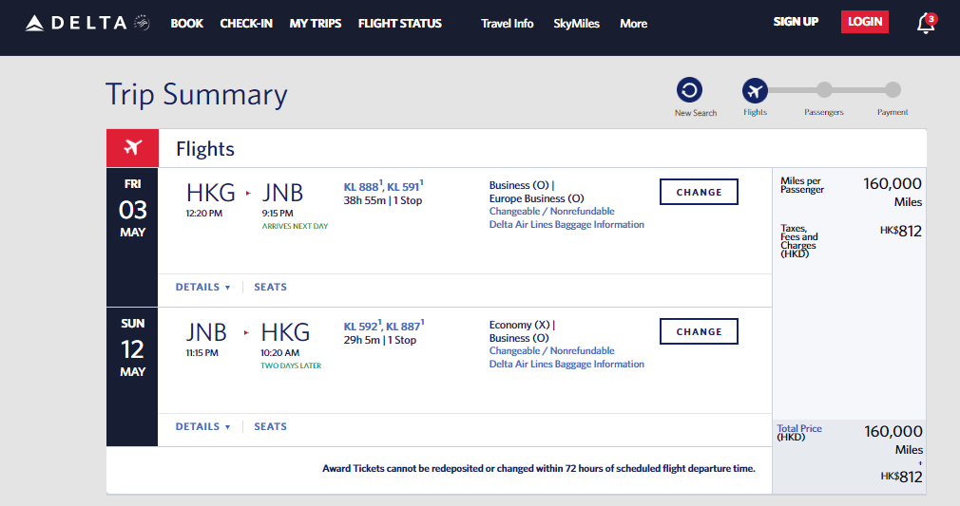
Task: Open Changeable / Nonrefundable link for outbound flight
Action: pos(551,211)
